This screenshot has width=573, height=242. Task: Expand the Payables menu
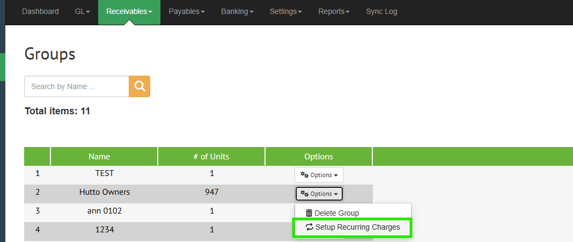point(186,11)
